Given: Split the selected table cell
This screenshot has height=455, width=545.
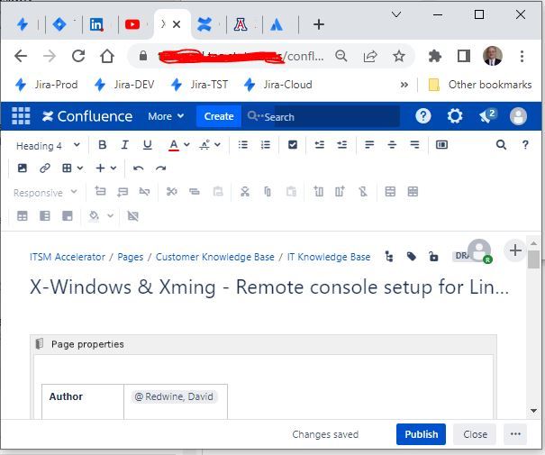Looking at the screenshot, I should coord(413,192).
